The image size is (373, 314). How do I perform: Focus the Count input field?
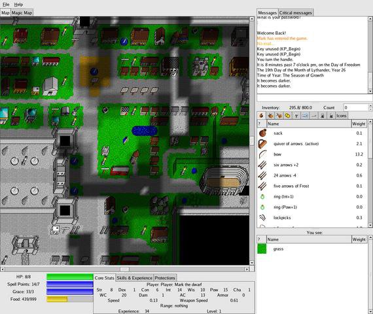click(355, 107)
